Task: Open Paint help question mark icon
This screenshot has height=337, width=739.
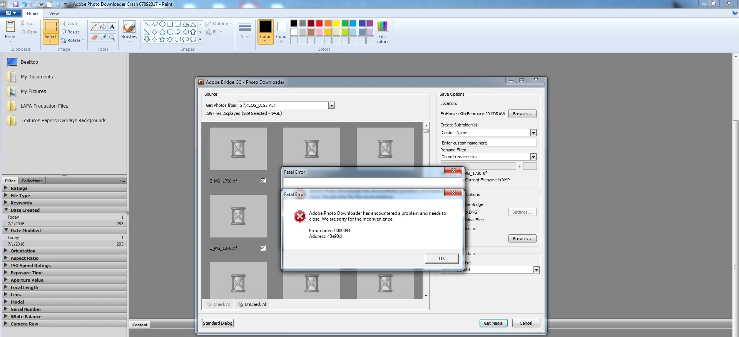Action: click(735, 13)
